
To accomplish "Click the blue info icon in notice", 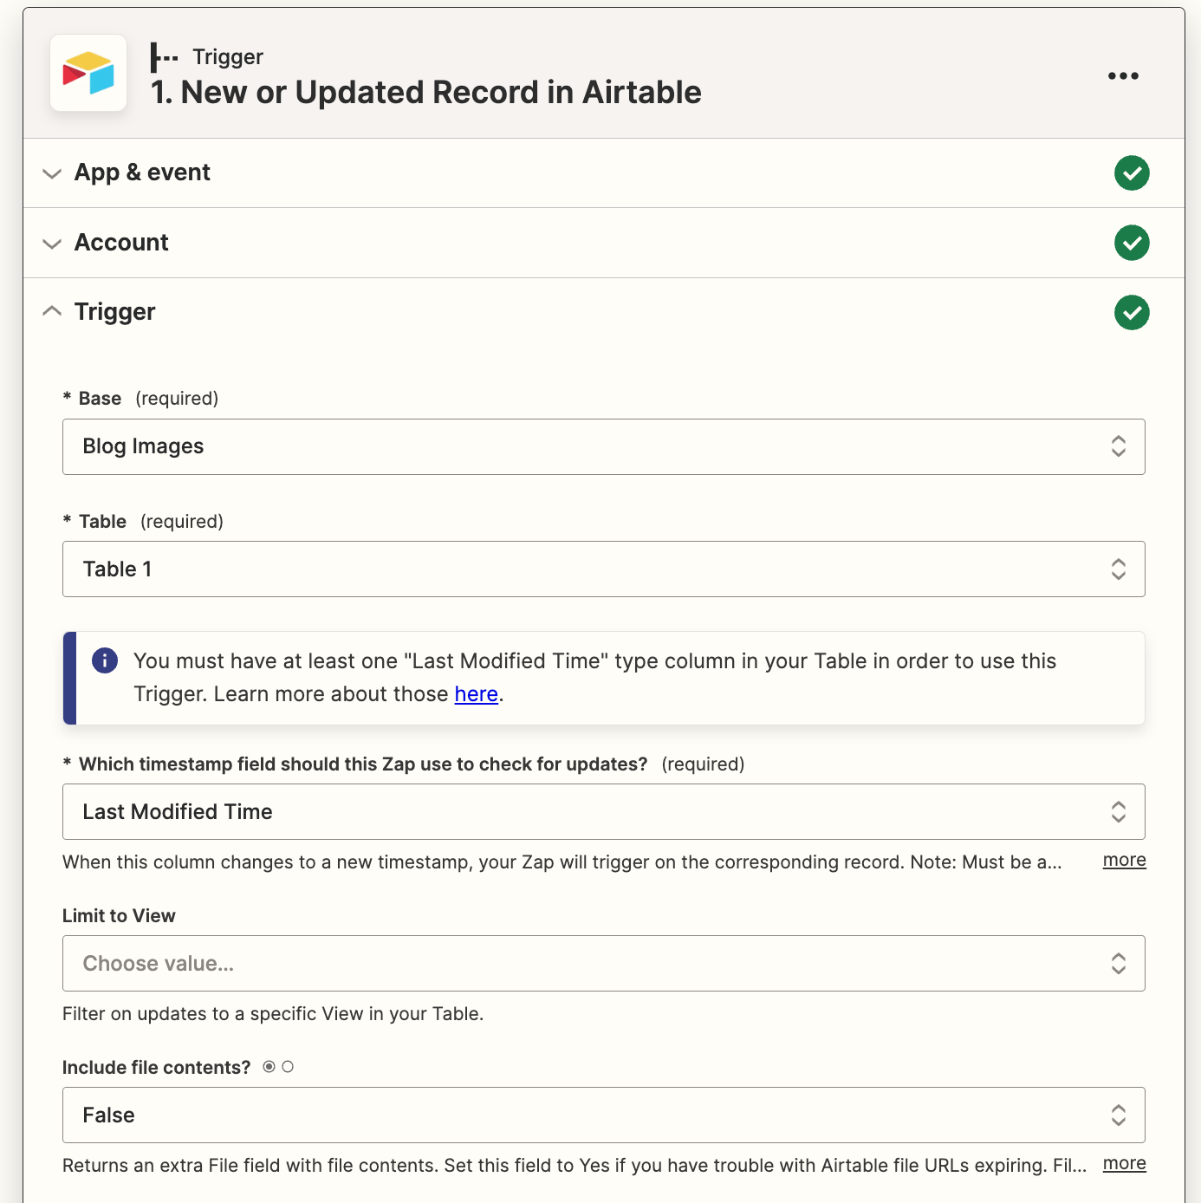I will pyautogui.click(x=105, y=660).
